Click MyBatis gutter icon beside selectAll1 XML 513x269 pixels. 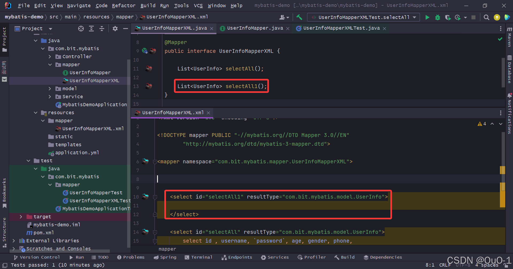tap(145, 197)
